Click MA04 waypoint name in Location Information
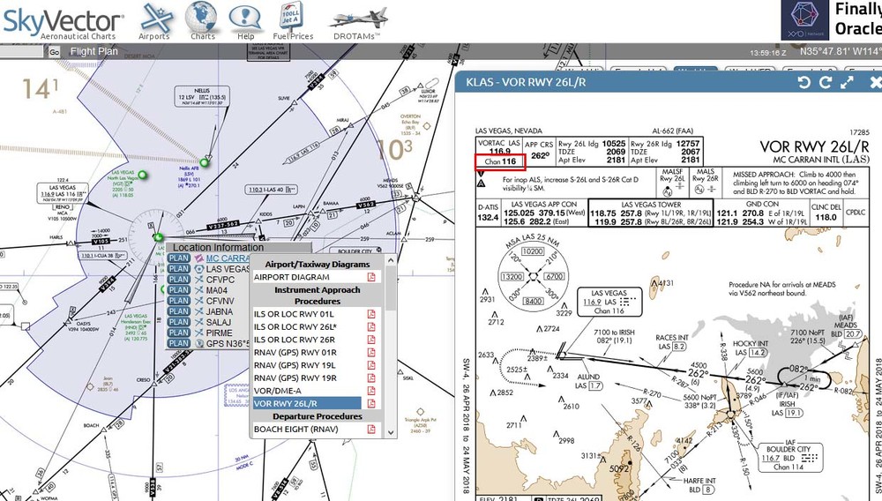Screen dimensions: 882x501 pos(217,291)
